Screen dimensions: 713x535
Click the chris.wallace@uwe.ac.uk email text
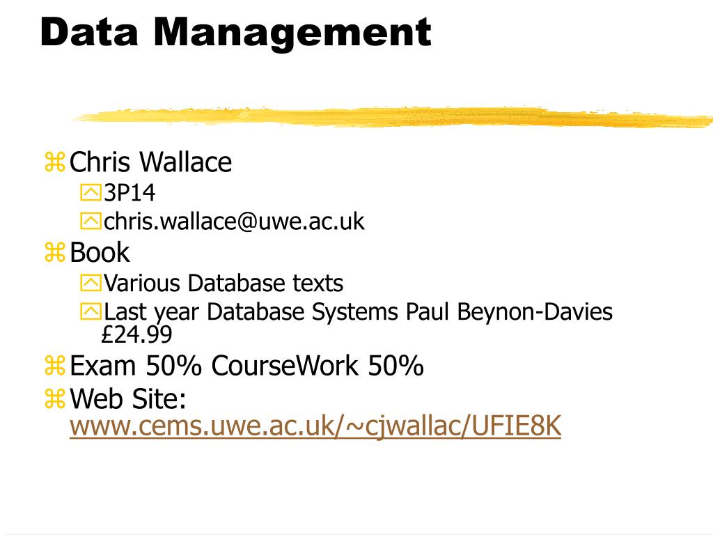tap(234, 222)
